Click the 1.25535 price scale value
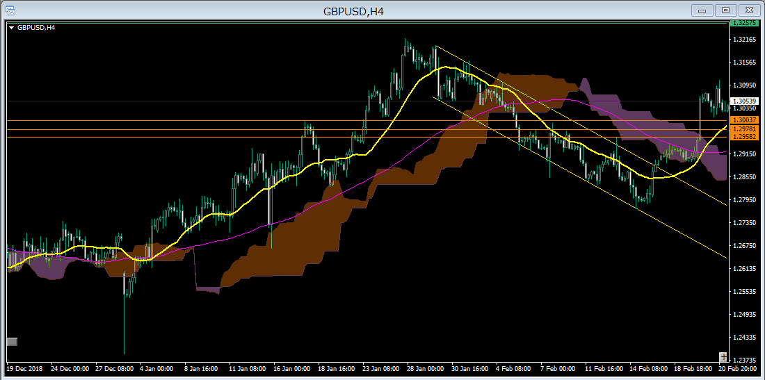The width and height of the screenshot is (765, 380). (x=743, y=291)
